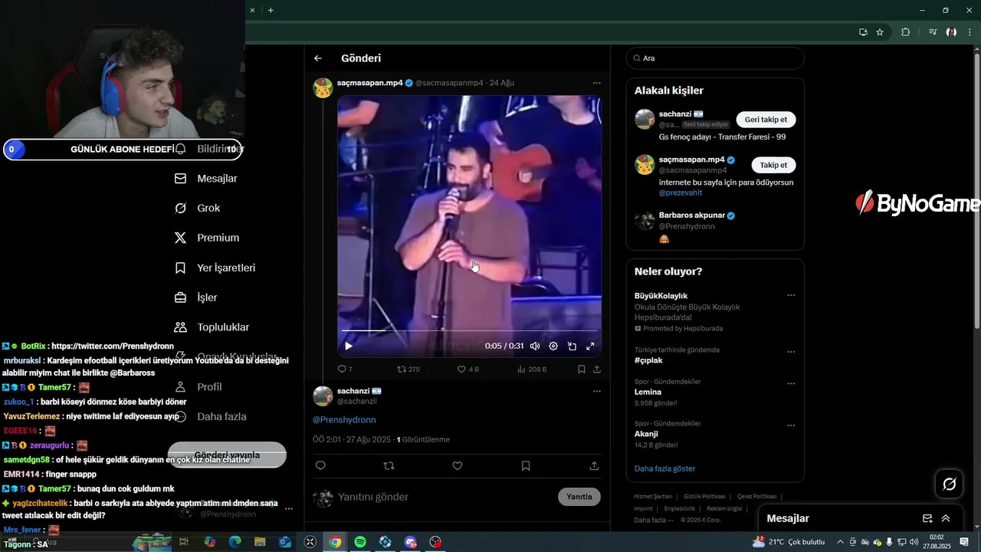Install app icon in the address bar
Screen dimensions: 981x552
863,32
